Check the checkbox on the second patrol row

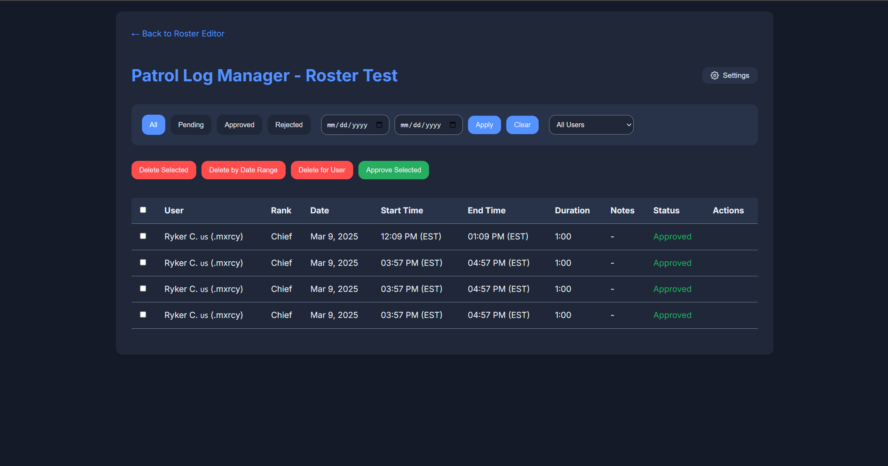(143, 262)
